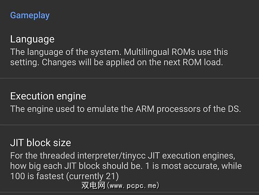Tap the Execution engine description text
The image size is (259, 195).
(x=125, y=109)
